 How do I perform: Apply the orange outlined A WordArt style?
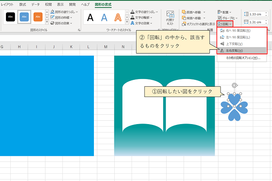(x=118, y=17)
